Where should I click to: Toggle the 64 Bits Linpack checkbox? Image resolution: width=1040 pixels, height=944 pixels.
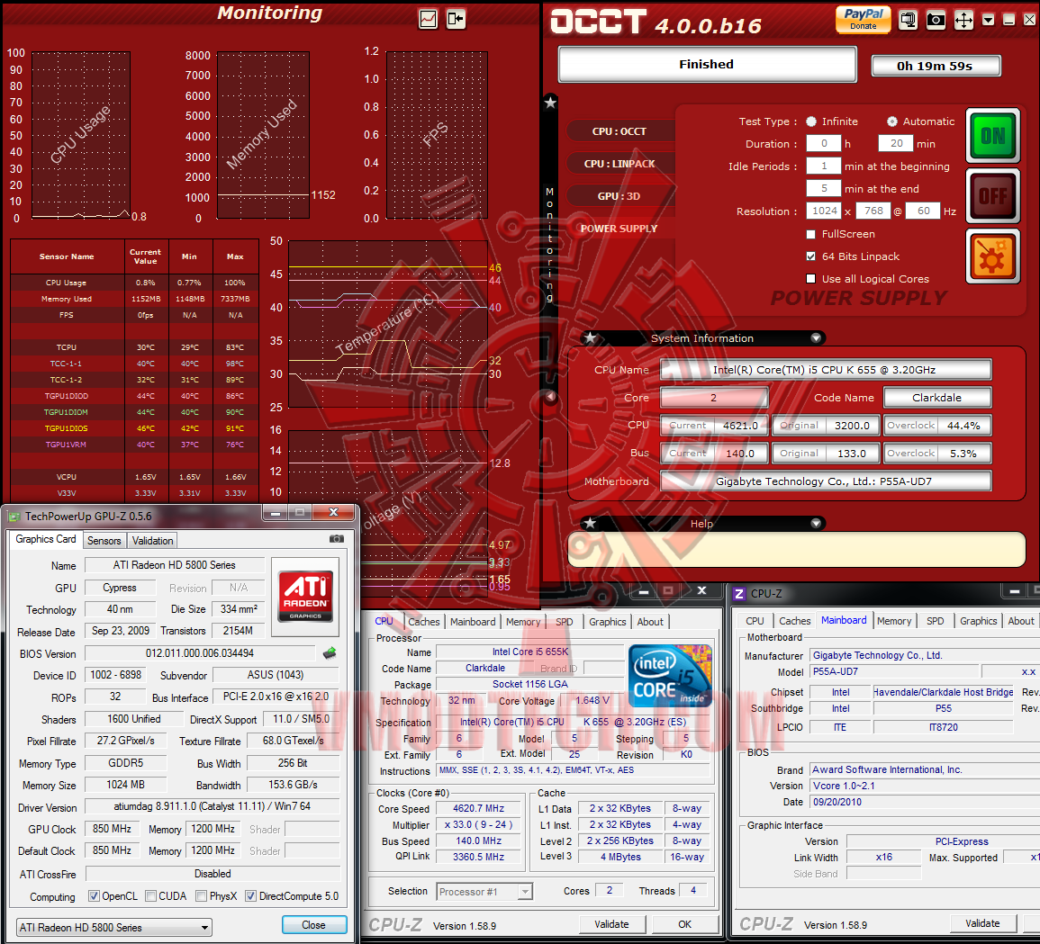coord(810,256)
